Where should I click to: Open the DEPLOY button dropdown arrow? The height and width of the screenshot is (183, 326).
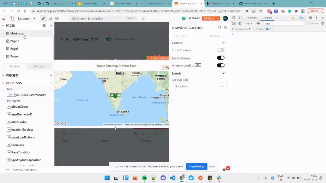(218, 18)
